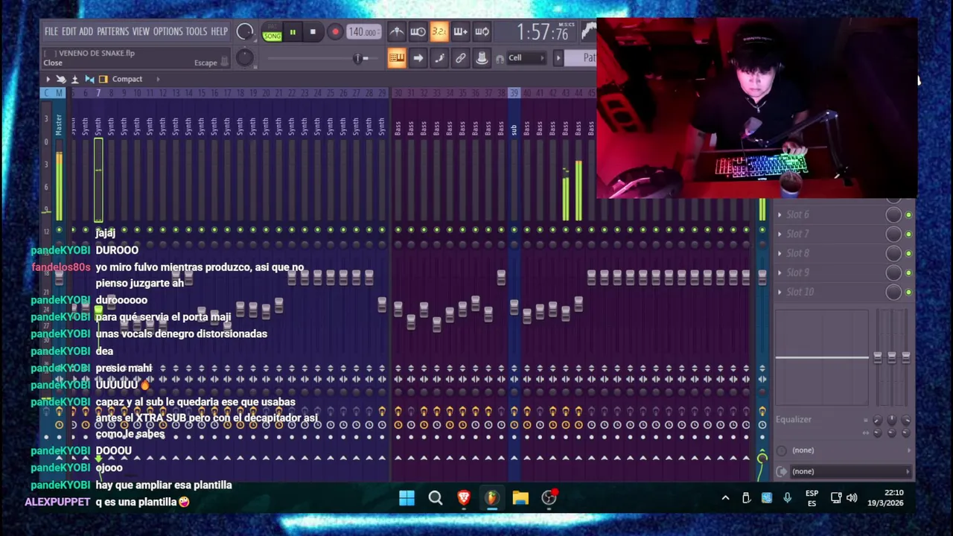This screenshot has width=953, height=536.
Task: Click the mixer download arrow icon
Action: [74, 79]
